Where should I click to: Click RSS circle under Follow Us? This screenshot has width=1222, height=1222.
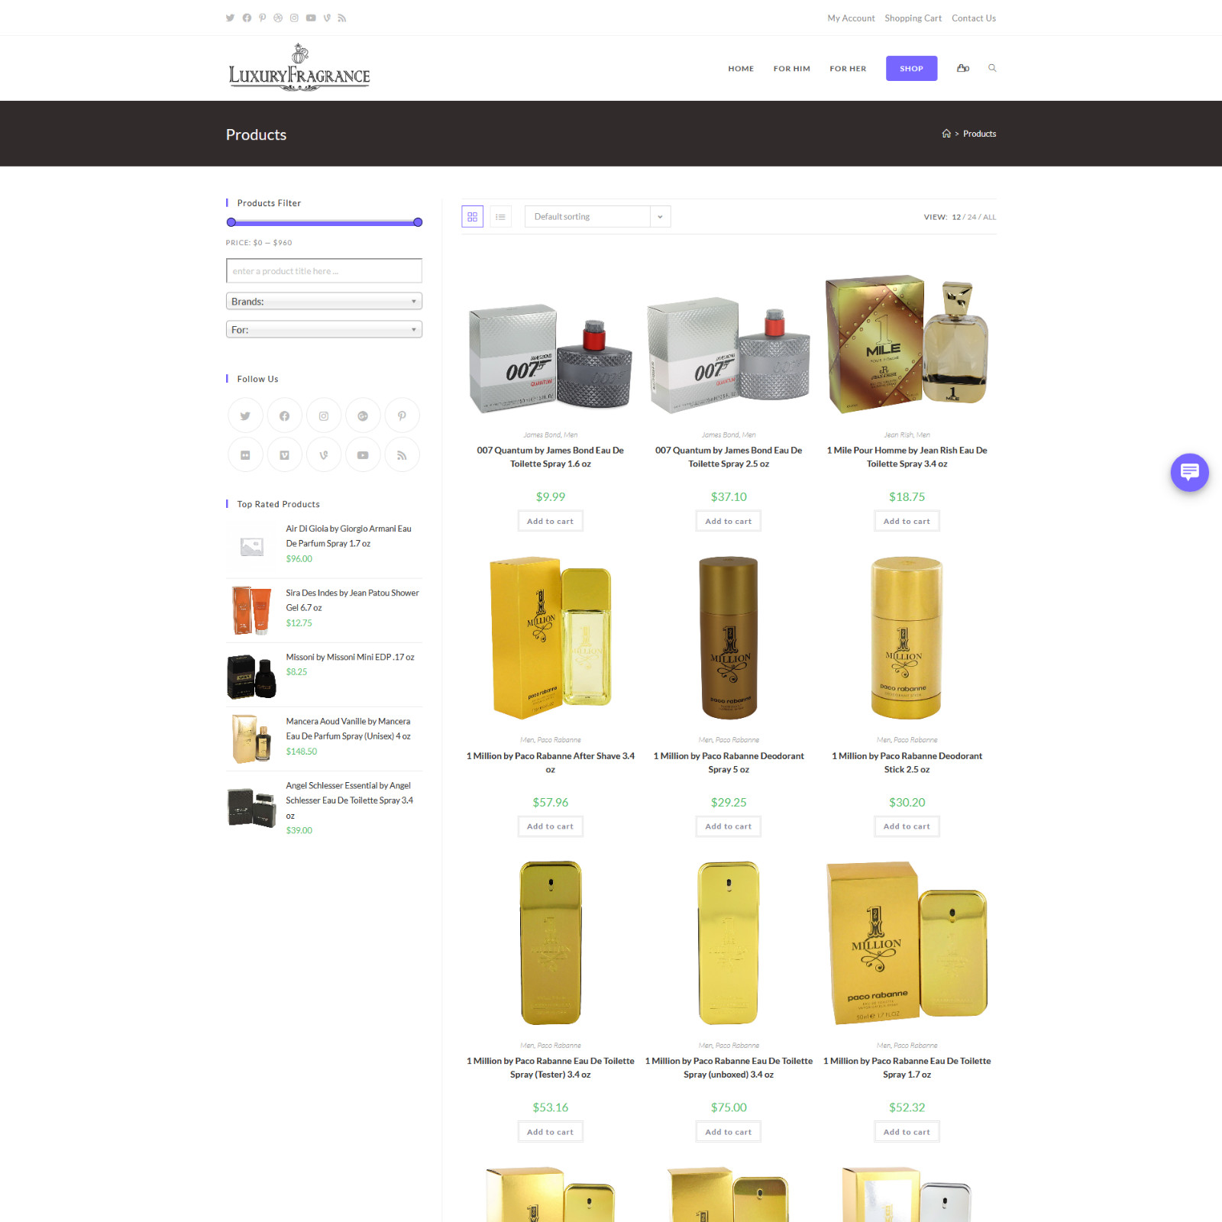pyautogui.click(x=402, y=455)
